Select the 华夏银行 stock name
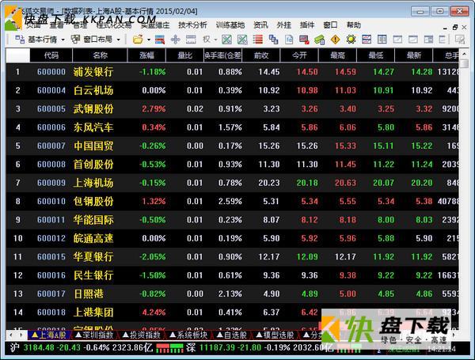This screenshot has width=475, height=360. pos(93,257)
